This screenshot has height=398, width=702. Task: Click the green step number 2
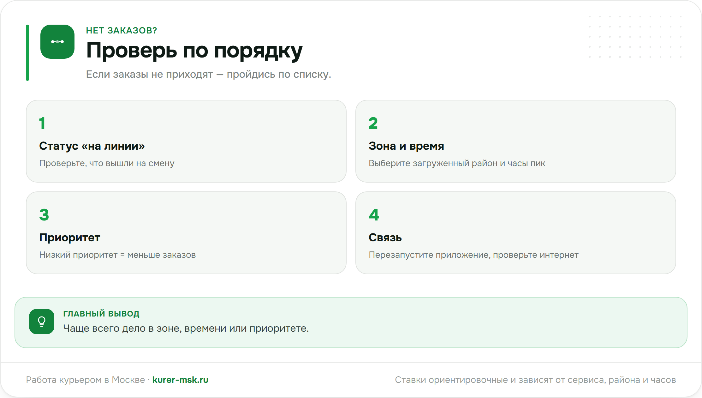(373, 123)
